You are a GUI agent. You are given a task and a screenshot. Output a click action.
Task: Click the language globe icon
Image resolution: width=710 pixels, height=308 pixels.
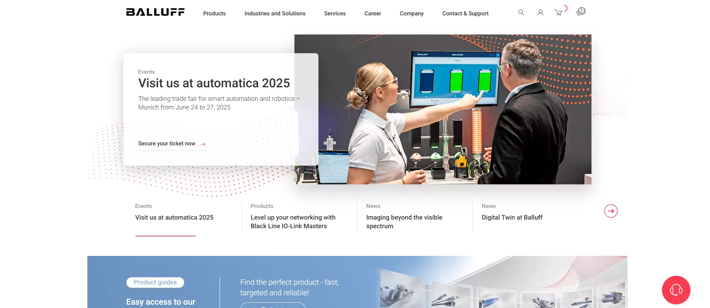click(581, 12)
